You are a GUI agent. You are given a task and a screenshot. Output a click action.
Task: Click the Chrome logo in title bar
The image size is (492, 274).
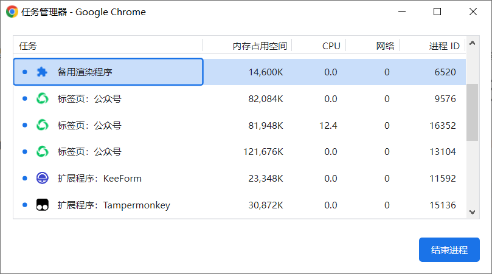pyautogui.click(x=12, y=12)
